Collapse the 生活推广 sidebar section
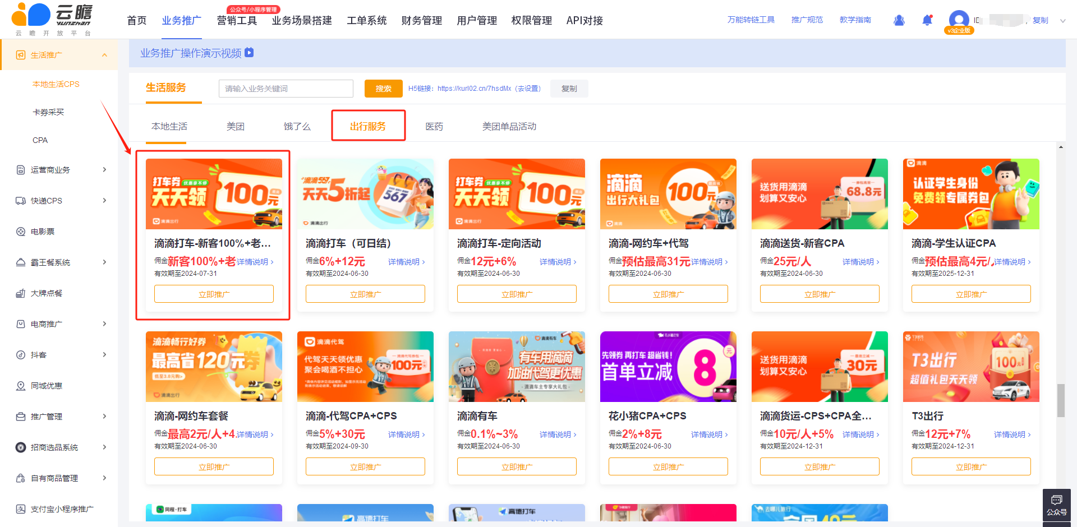The image size is (1077, 527). [x=104, y=55]
